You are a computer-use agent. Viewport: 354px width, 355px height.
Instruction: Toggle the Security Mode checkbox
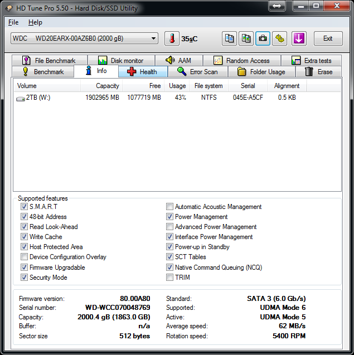[24, 277]
